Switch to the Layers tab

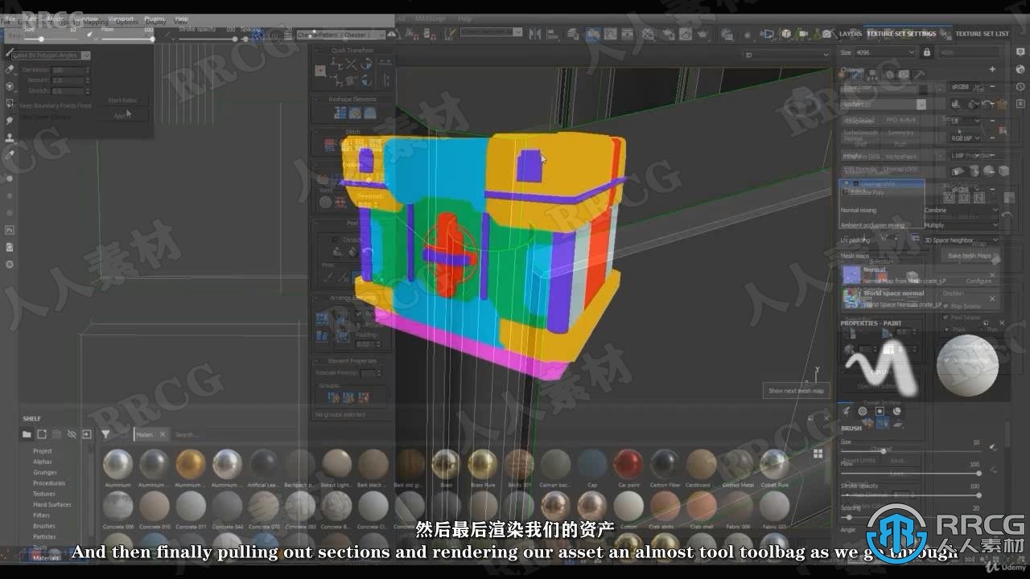coord(851,34)
